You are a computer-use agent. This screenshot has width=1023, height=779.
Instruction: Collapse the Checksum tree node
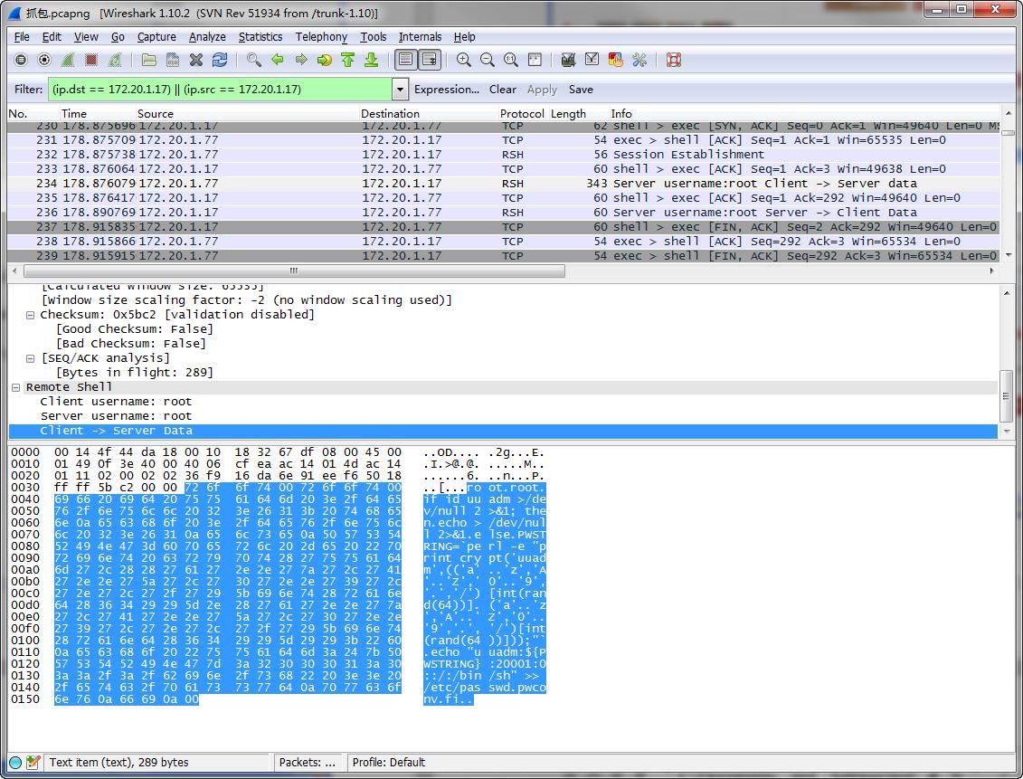[32, 315]
